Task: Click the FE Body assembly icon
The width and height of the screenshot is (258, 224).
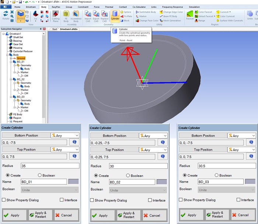Action: [x=66, y=16]
